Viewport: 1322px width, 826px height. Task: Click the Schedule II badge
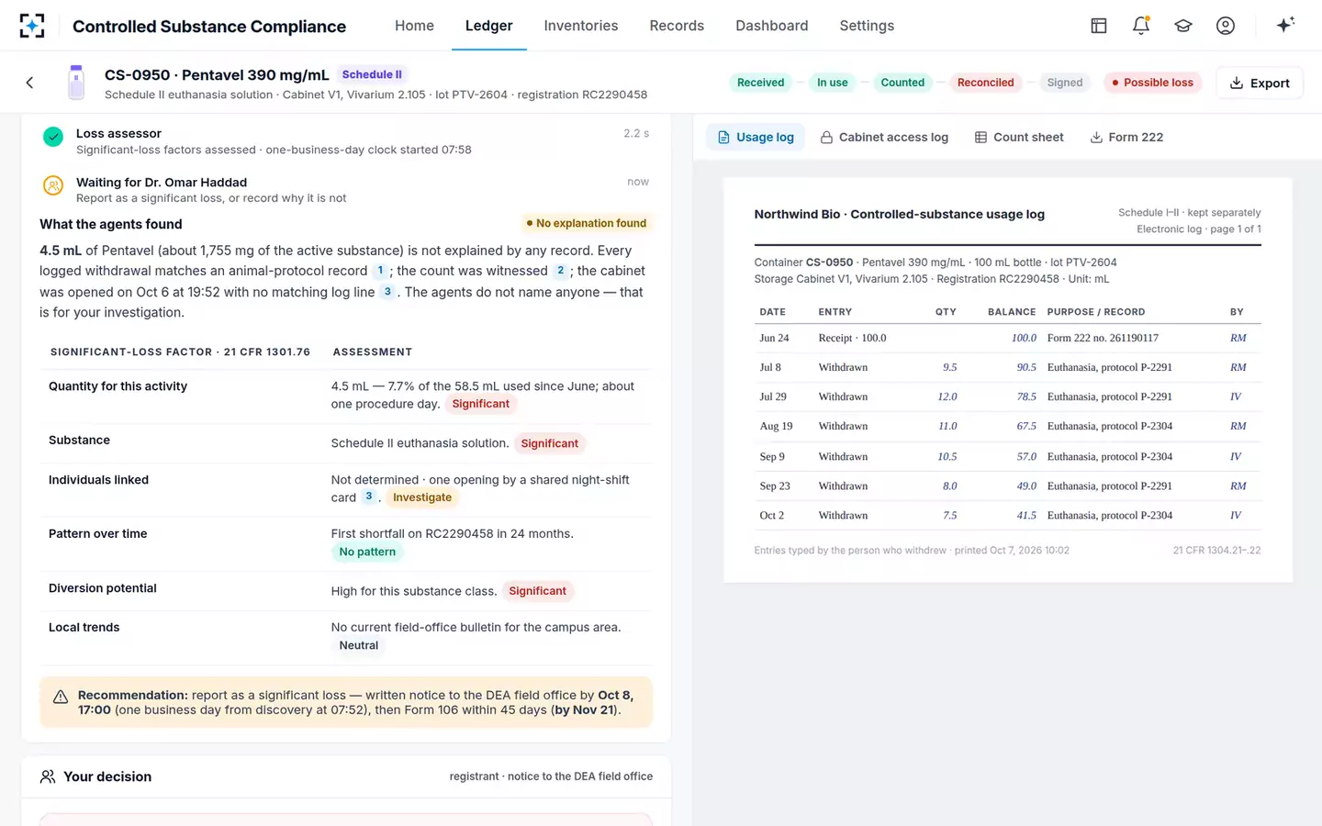pyautogui.click(x=372, y=74)
